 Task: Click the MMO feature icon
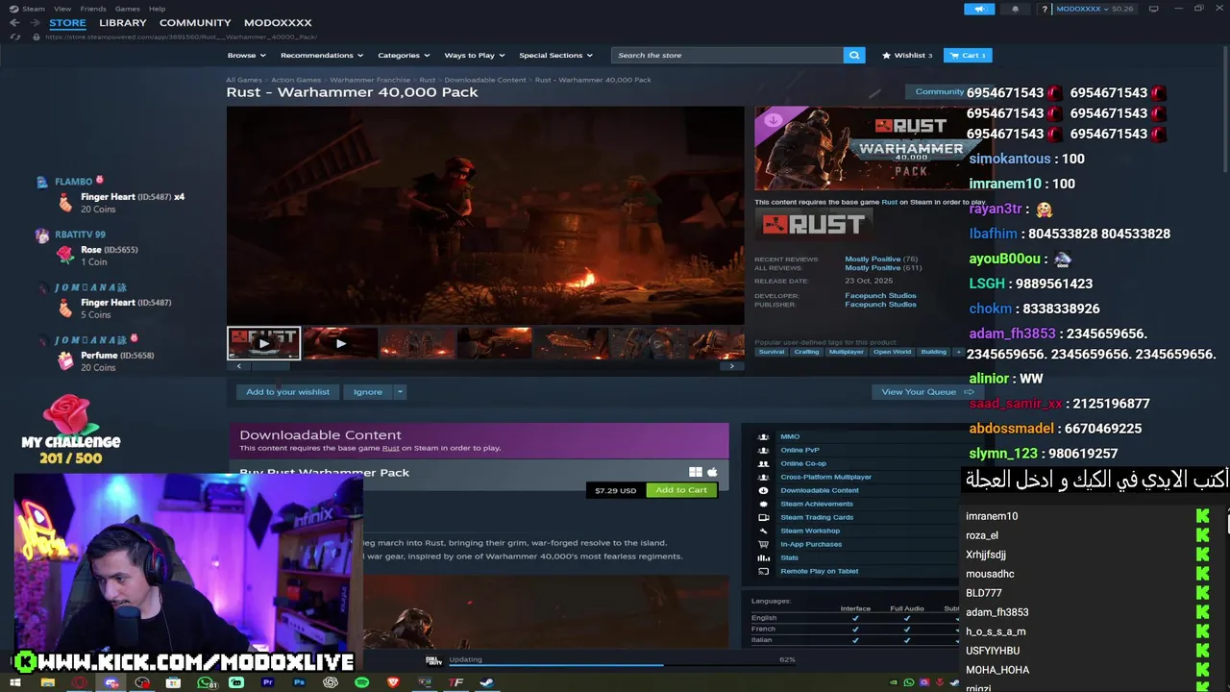point(764,436)
